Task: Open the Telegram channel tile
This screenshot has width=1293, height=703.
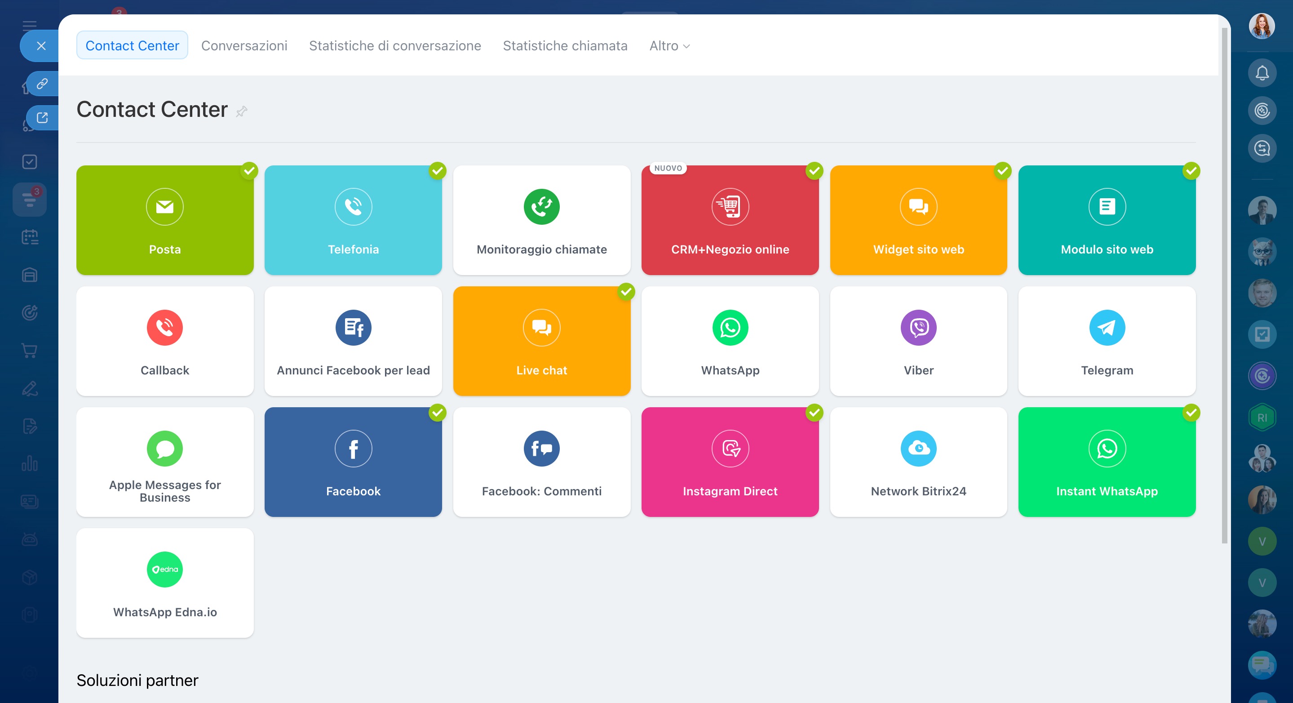Action: (x=1106, y=342)
